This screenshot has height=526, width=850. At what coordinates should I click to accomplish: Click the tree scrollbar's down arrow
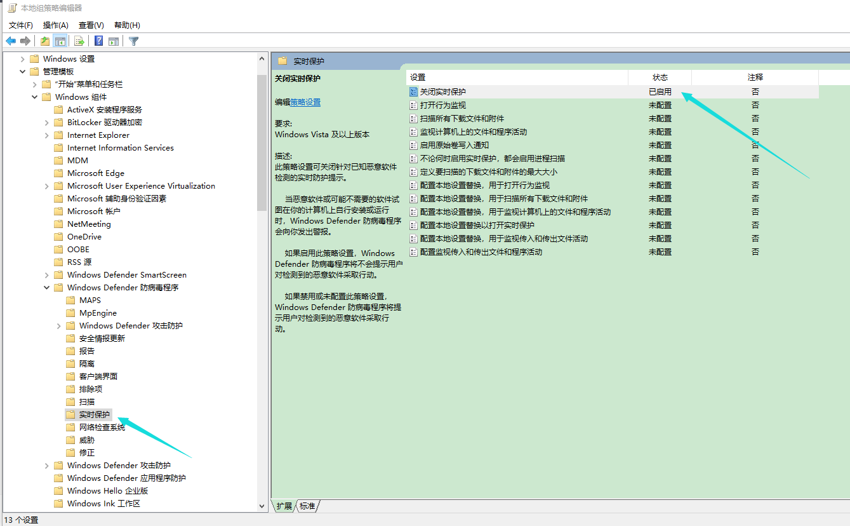[262, 506]
